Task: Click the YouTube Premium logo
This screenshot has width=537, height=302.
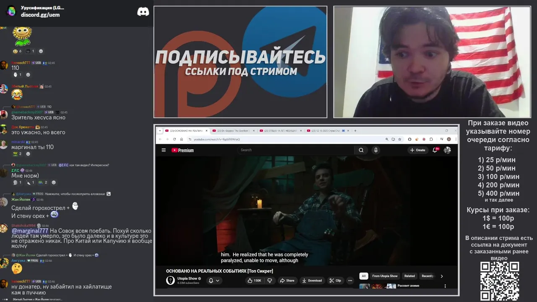Action: (182, 150)
